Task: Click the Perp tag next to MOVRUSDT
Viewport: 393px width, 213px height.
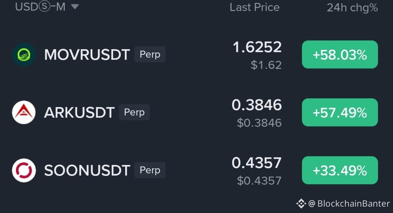Action: pyautogui.click(x=150, y=54)
